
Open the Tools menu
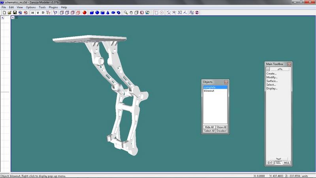click(x=42, y=8)
